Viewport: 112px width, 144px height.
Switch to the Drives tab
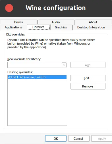pyautogui.click(x=18, y=22)
